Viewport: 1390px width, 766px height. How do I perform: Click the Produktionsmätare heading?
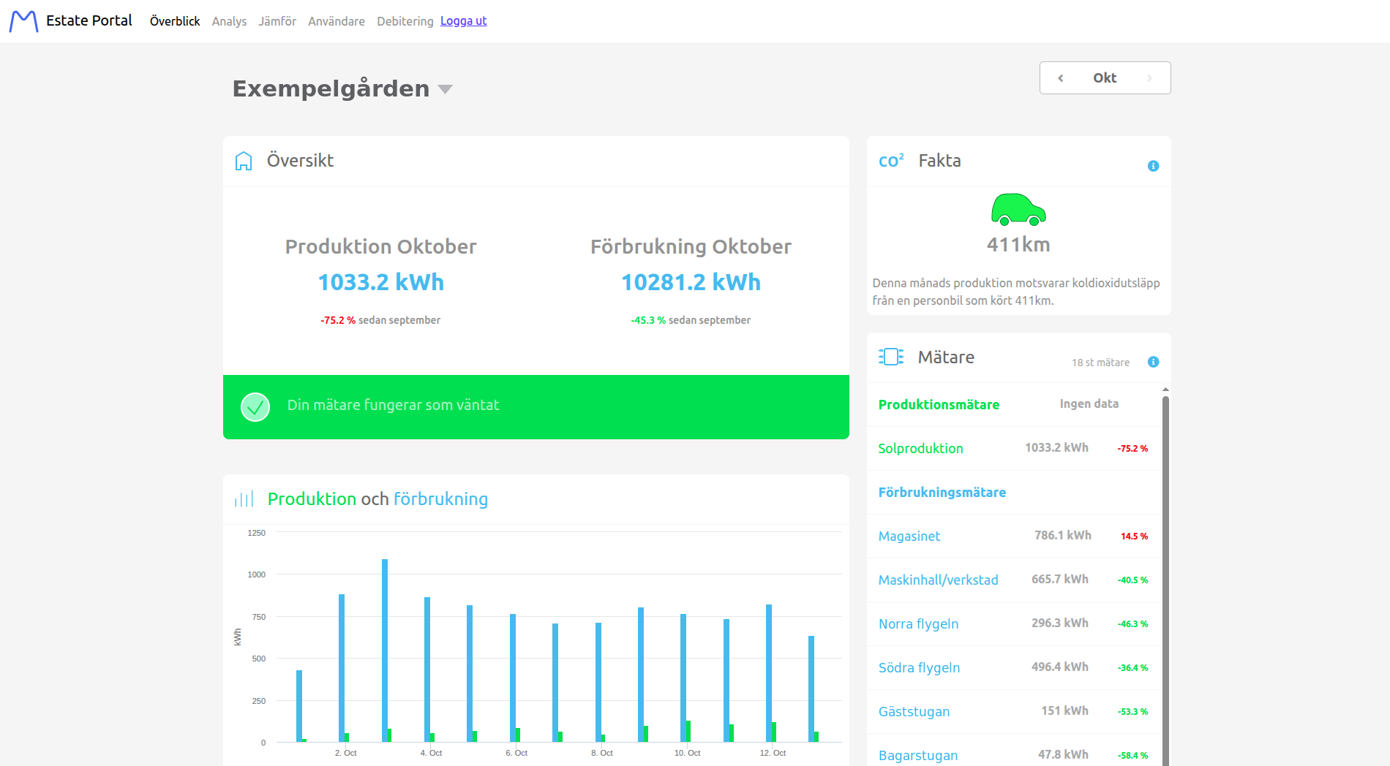(939, 404)
